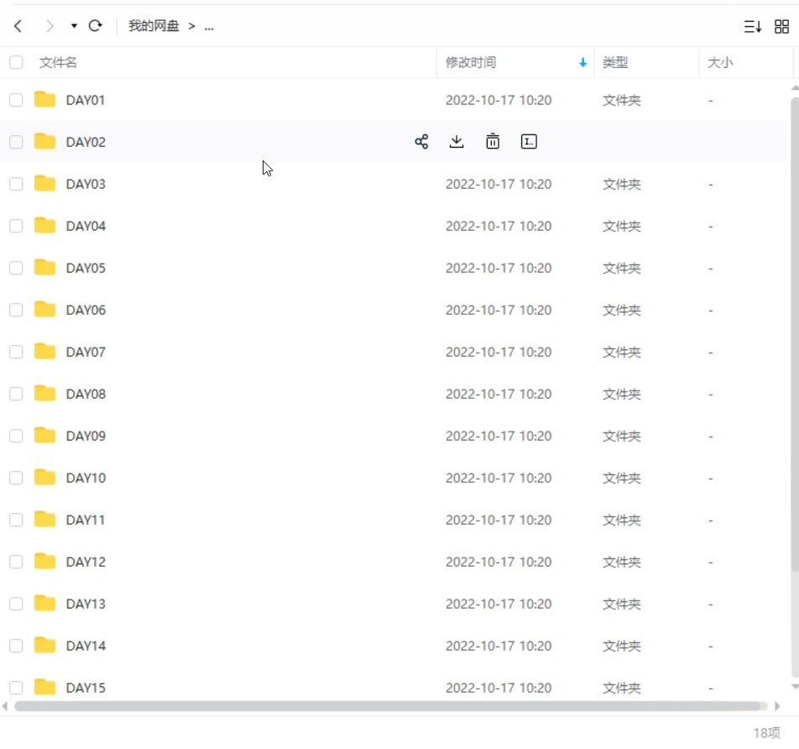Rename the DAY02 folder
The width and height of the screenshot is (799, 749).
(x=529, y=142)
